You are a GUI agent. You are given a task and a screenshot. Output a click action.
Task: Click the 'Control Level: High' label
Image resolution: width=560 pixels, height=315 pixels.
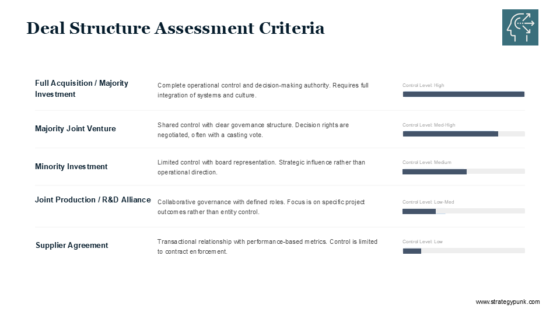(423, 85)
